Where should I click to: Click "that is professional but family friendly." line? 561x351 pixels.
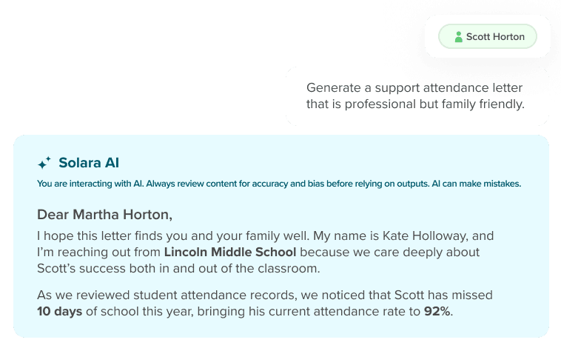(x=415, y=104)
